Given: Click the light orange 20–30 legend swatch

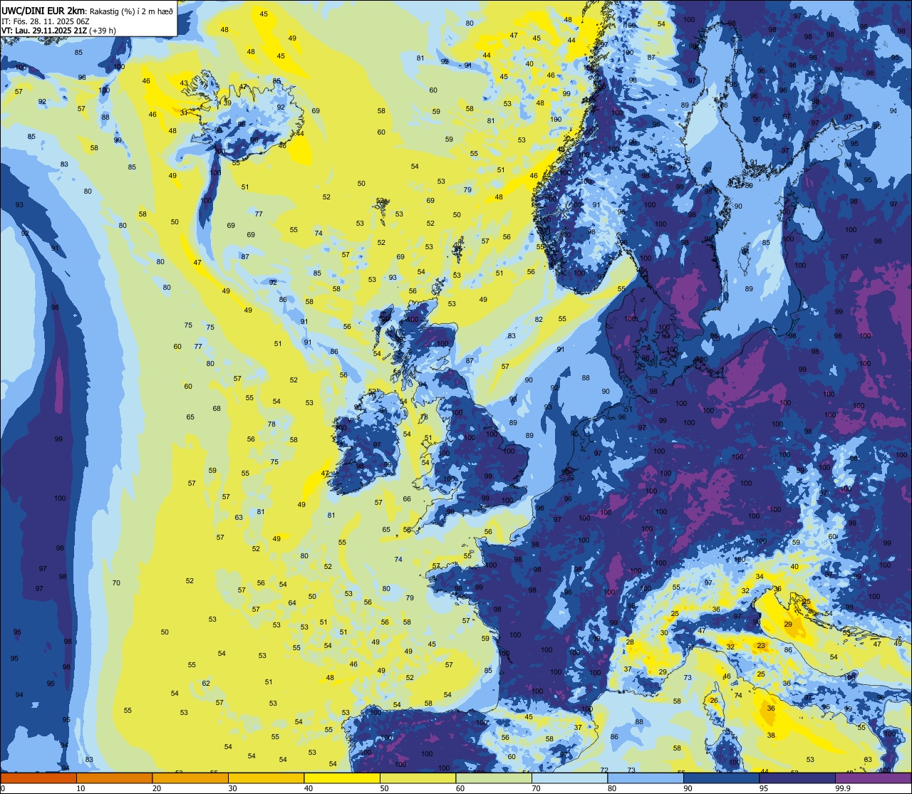Looking at the screenshot, I should [190, 778].
